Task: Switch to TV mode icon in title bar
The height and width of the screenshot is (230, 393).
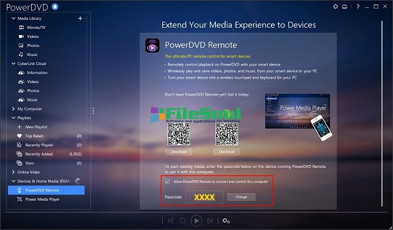Action: click(344, 6)
